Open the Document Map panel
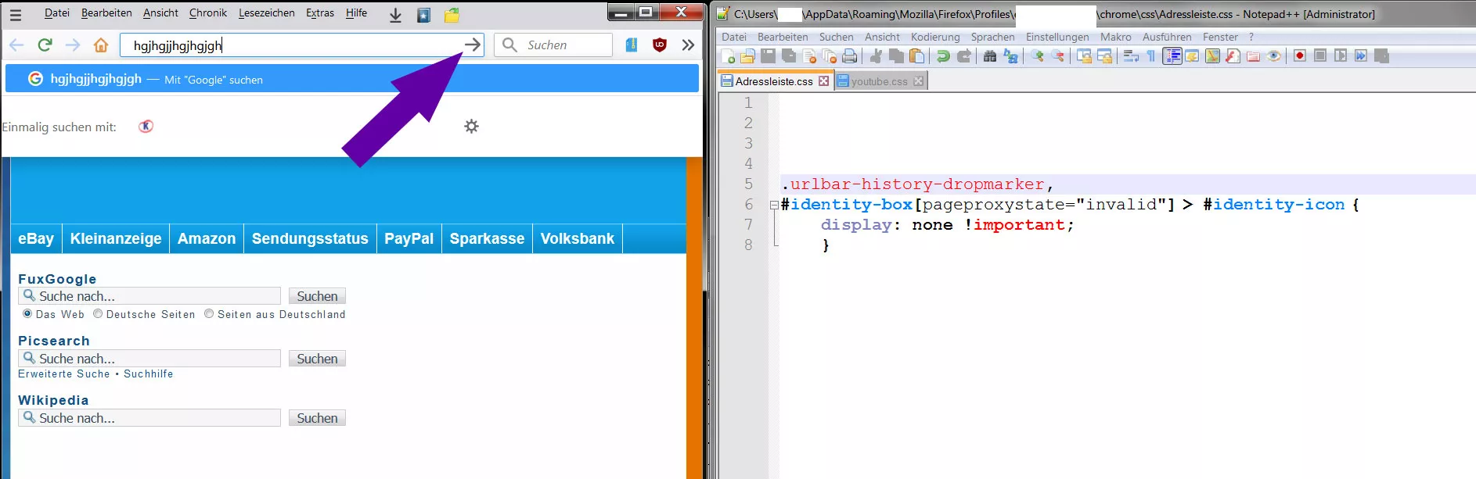1476x479 pixels. tap(1212, 56)
